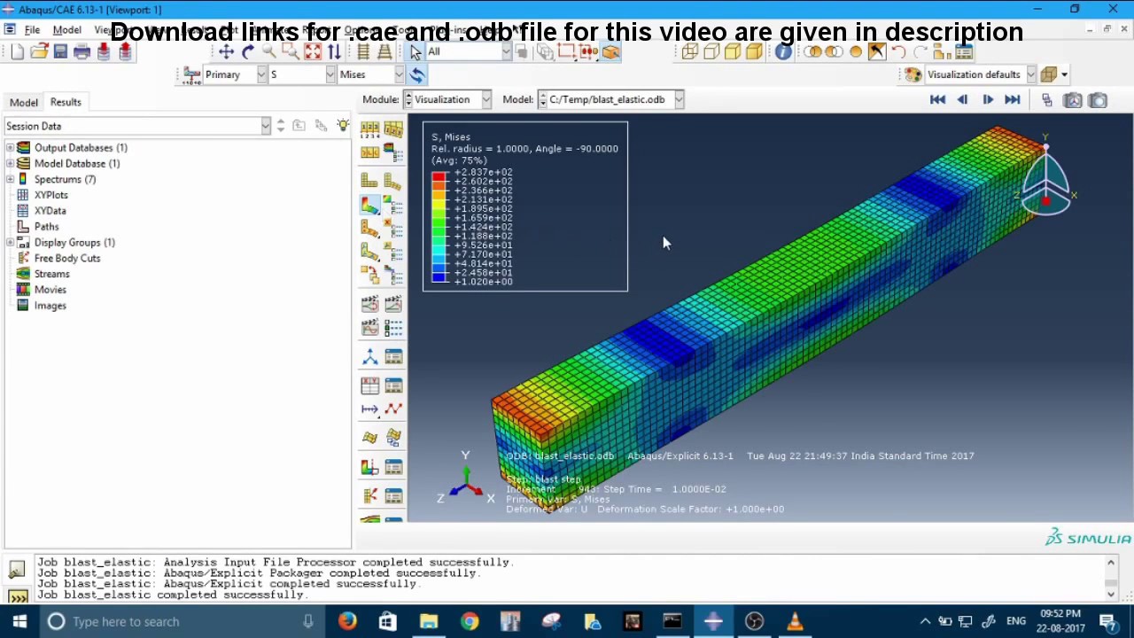Click the 3D view compass triad
Screen dimensions: 1134x638
point(1046,179)
